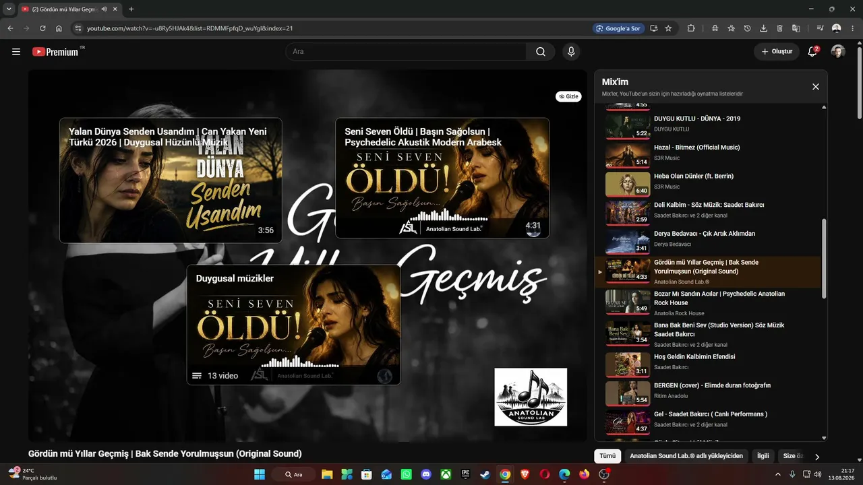Click the Chrome address bar URL
This screenshot has width=863, height=485.
click(x=189, y=28)
